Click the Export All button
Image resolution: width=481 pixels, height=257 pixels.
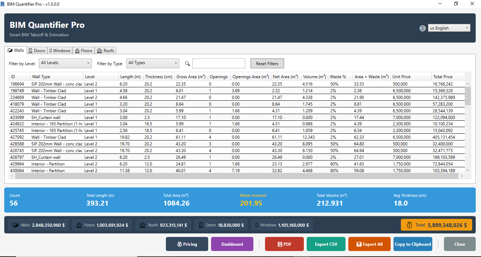coord(369,244)
